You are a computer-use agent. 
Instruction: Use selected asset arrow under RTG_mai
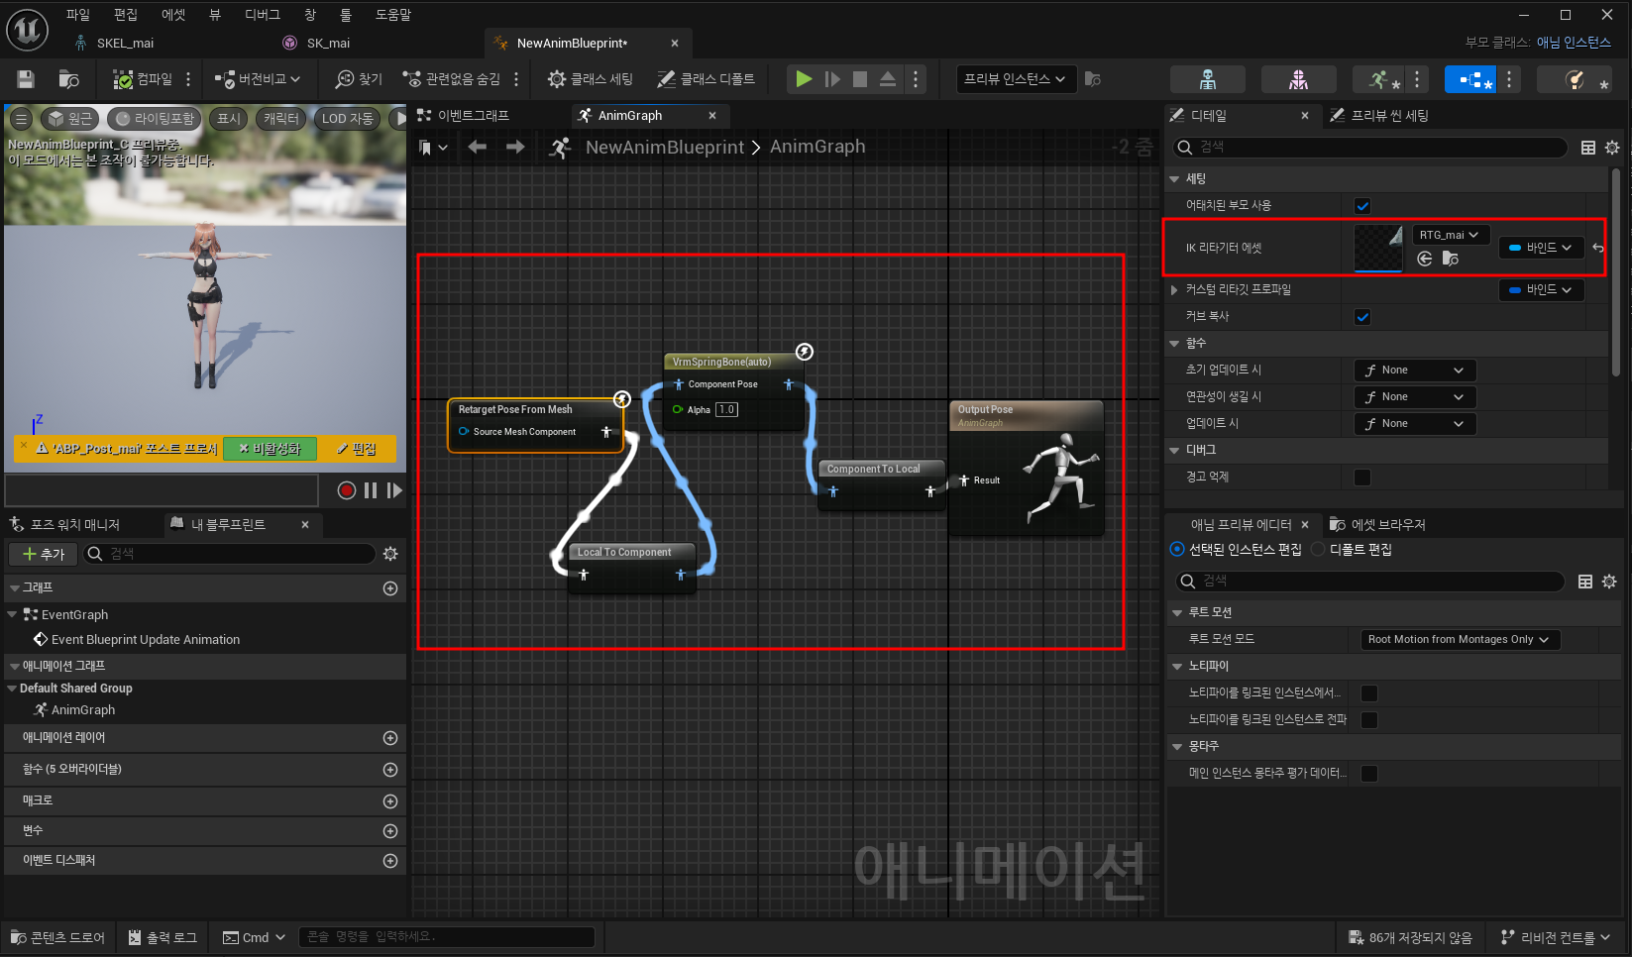pos(1424,259)
